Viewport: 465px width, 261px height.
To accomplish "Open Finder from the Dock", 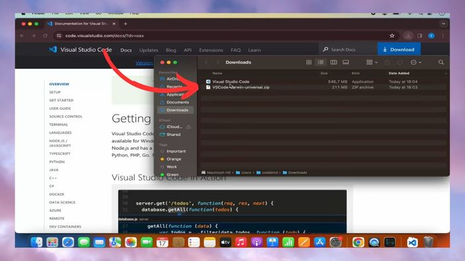I will tap(37, 242).
